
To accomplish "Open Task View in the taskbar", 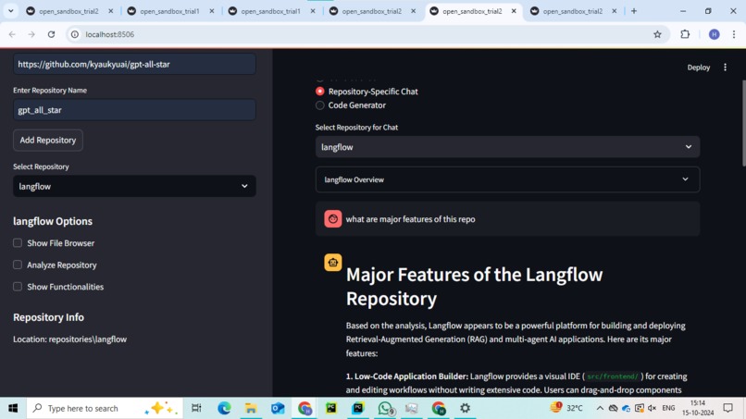I will coord(196,408).
